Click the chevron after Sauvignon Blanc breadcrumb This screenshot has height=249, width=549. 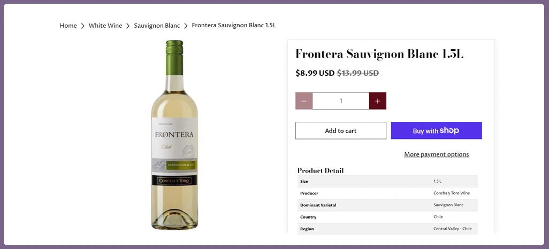click(x=186, y=26)
